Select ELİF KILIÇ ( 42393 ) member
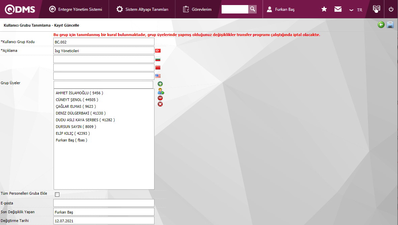The width and height of the screenshot is (398, 225). pos(73,133)
